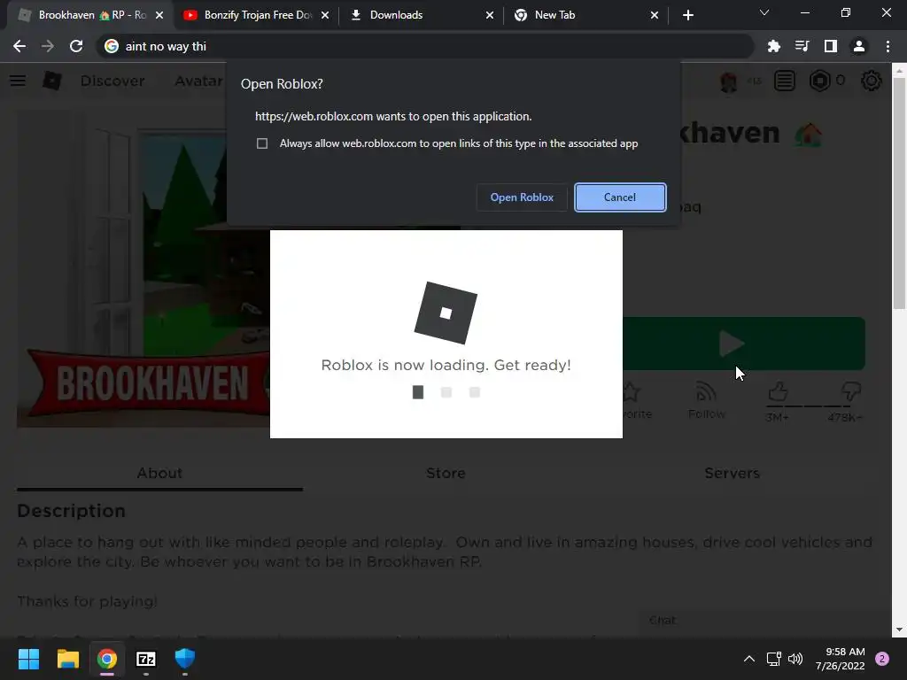Open the Chat panel header
This screenshot has width=907, height=680.
point(764,621)
